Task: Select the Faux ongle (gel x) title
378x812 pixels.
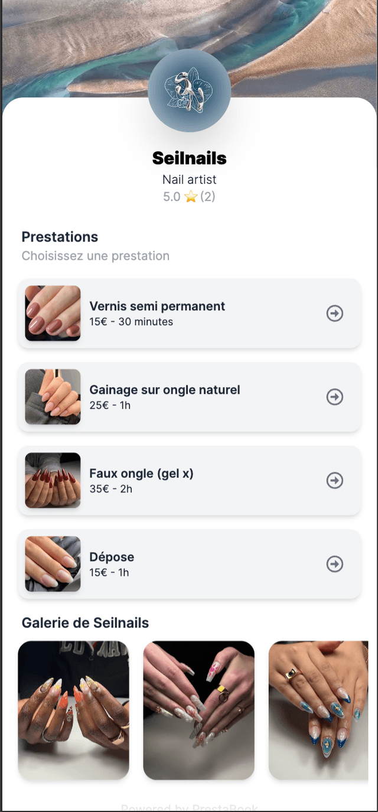Action: click(141, 474)
